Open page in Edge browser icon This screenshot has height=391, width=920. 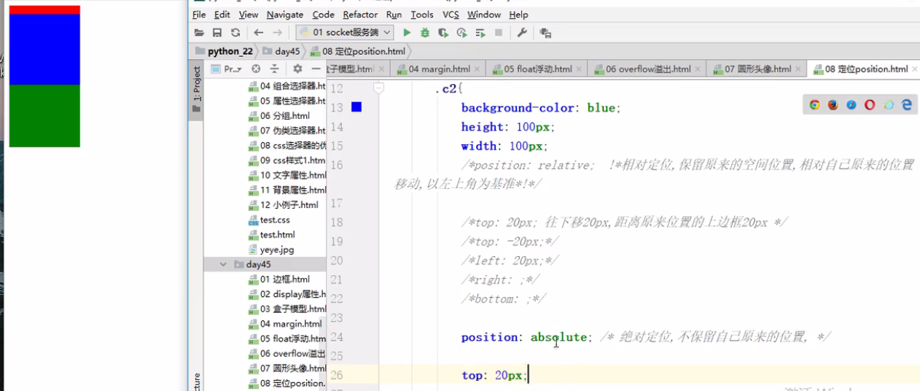point(907,105)
